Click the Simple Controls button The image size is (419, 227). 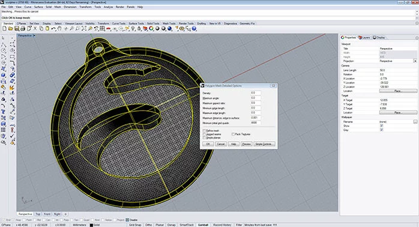[x=264, y=144]
